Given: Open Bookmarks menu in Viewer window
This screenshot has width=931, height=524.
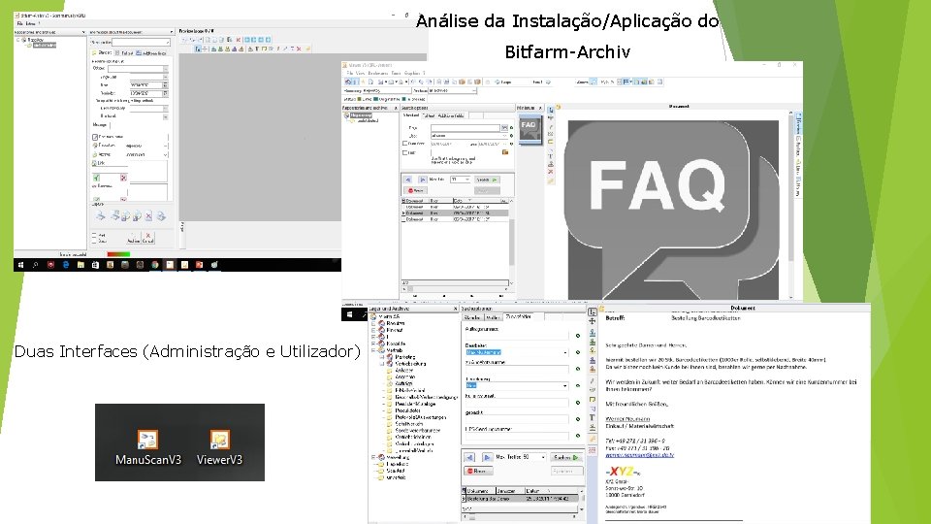Looking at the screenshot, I should (377, 73).
